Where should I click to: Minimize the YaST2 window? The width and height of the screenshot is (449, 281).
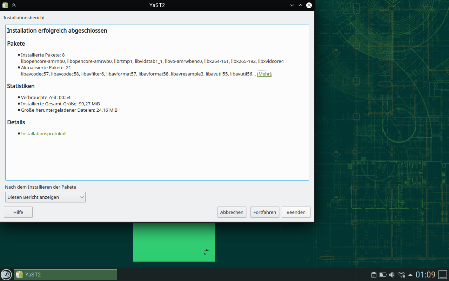point(292,5)
